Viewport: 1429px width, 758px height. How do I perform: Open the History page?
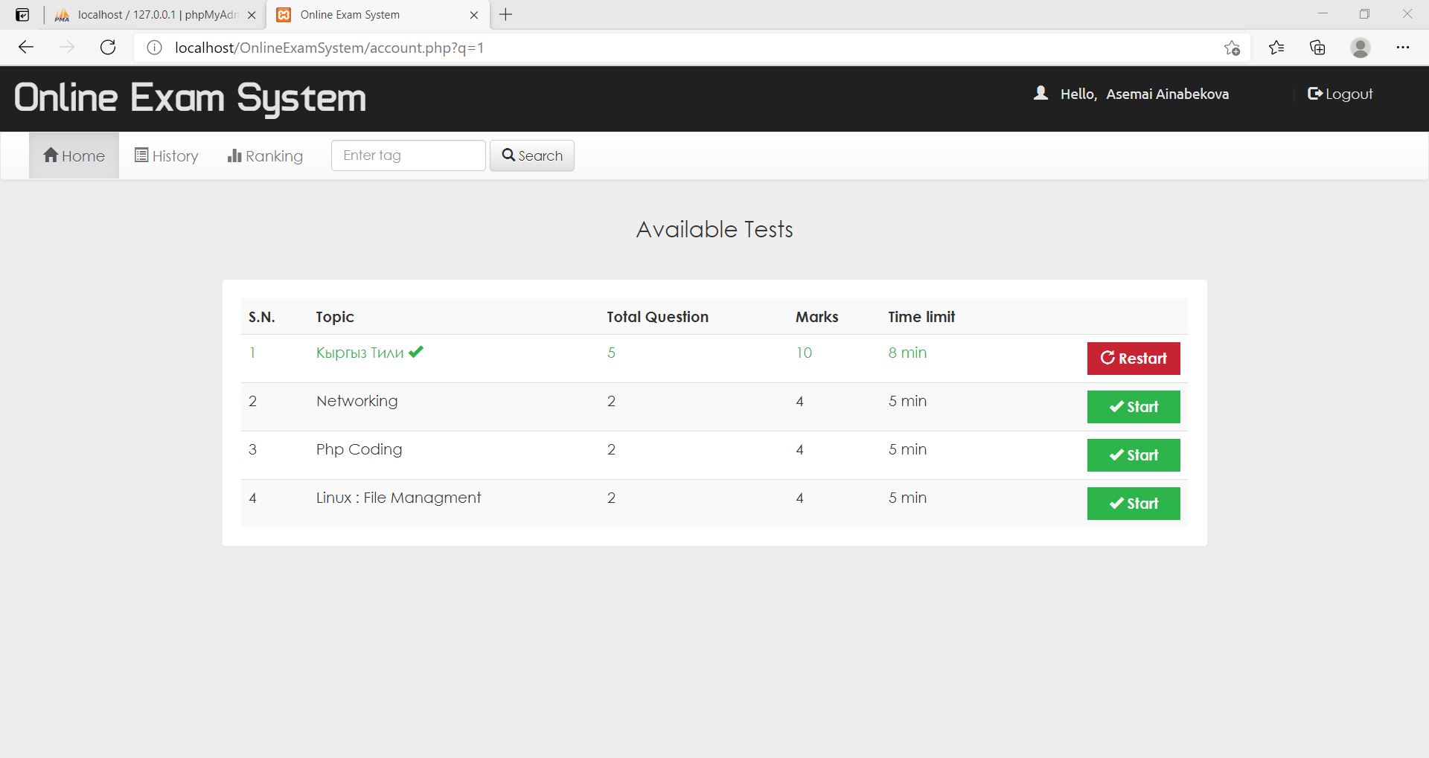(166, 155)
